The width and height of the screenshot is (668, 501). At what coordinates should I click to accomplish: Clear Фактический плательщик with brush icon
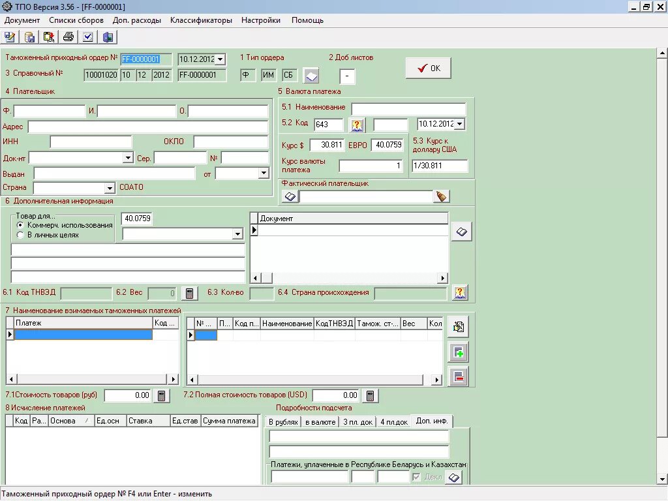pyautogui.click(x=441, y=196)
